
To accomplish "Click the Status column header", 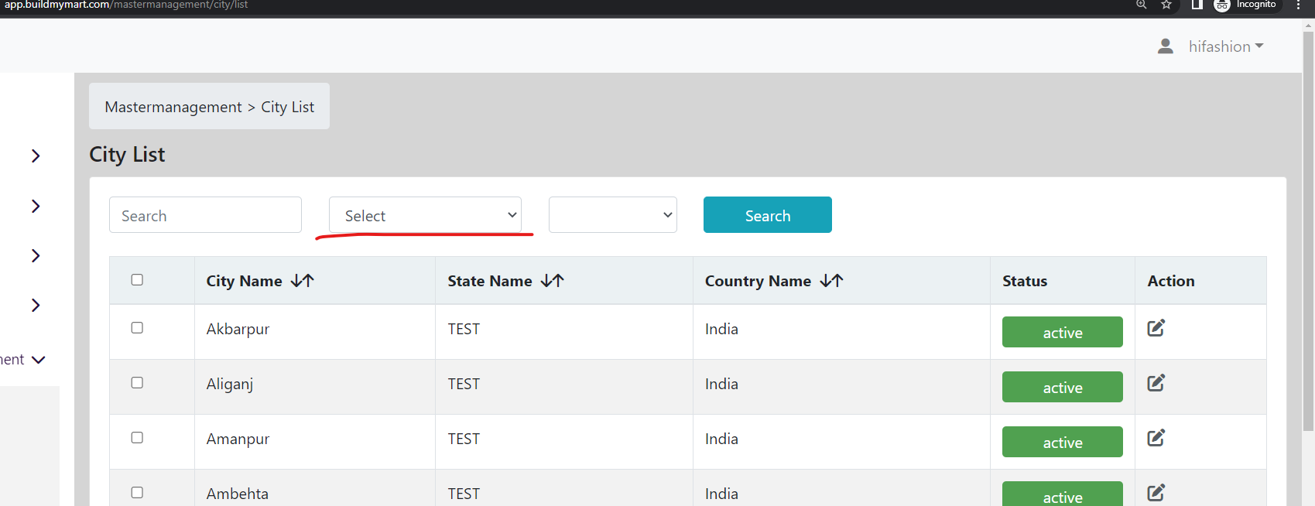I will (1025, 281).
